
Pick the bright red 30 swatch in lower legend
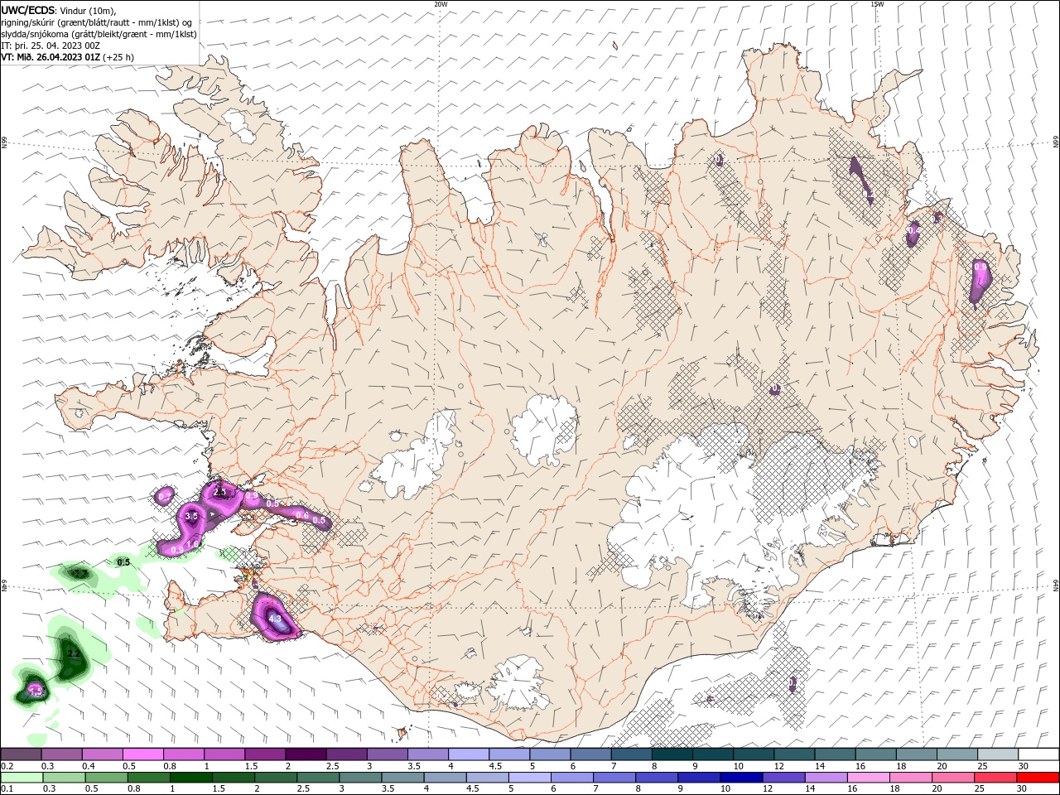point(1039,778)
